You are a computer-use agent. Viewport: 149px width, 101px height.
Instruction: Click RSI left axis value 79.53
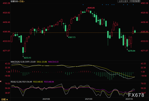8,84
